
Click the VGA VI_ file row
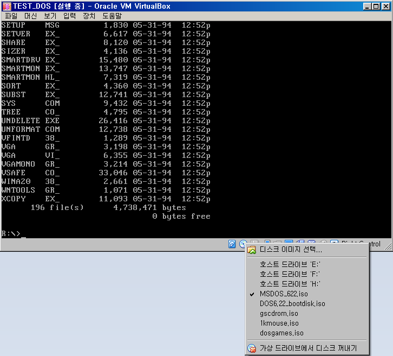106,156
